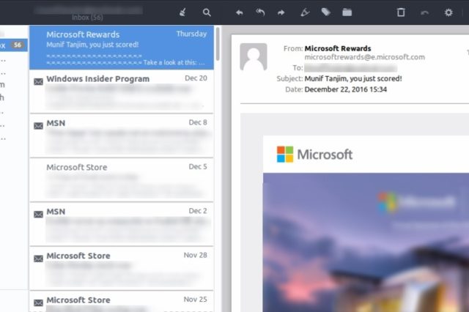Viewport: 469px width, 312px height.
Task: Click the blurred recipient address in To field
Action: point(350,68)
